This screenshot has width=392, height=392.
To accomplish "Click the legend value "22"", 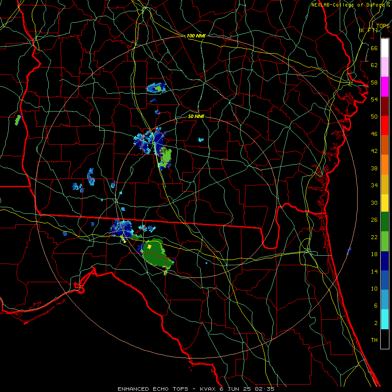I will (374, 237).
